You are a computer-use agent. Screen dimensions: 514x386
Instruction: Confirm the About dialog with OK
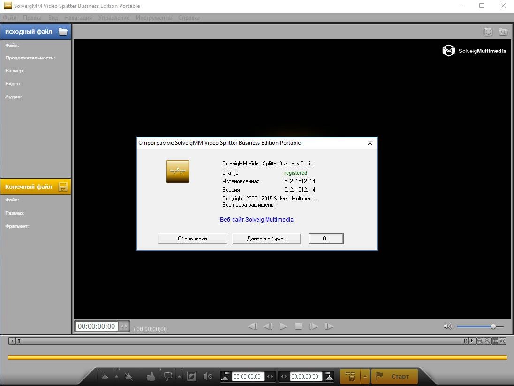coord(326,238)
